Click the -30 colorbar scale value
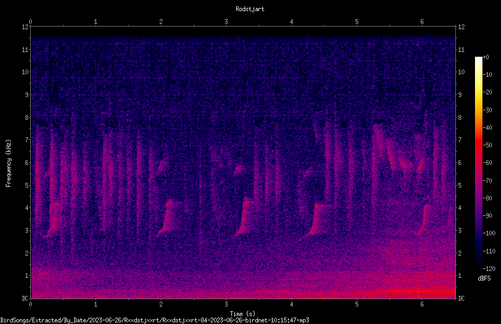Image resolution: width=501 pixels, height=324 pixels. tap(487, 110)
